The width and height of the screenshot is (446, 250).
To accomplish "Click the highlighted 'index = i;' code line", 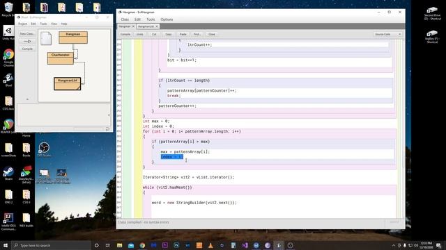I will (x=172, y=157).
